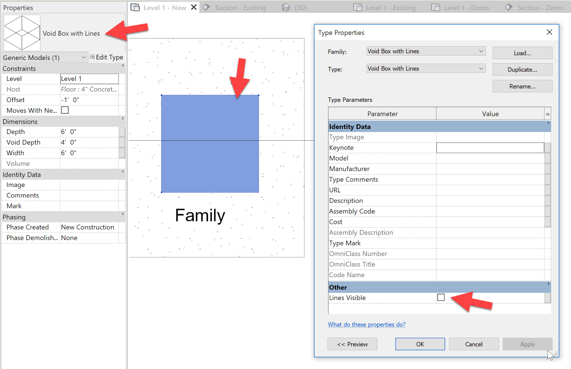This screenshot has width=571, height=369.
Task: Click the Void Box family preview thumbnail
Action: [x=22, y=32]
